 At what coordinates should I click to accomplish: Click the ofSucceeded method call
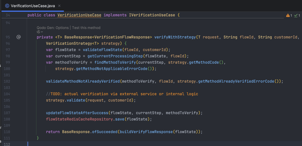tap(105, 132)
